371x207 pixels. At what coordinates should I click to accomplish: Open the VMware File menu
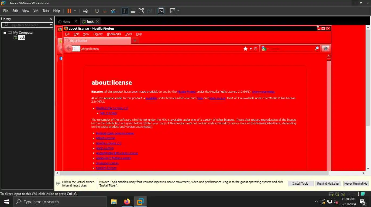coord(6,11)
